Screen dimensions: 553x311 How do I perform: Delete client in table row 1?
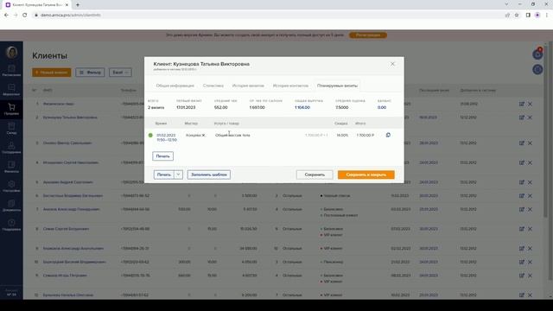530,104
